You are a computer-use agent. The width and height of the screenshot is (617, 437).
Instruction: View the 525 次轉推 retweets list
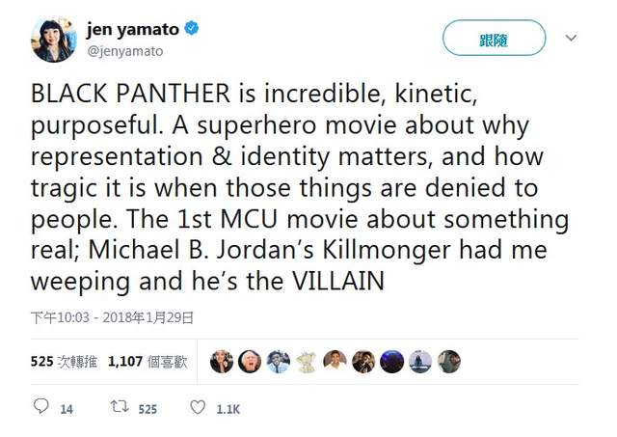(63, 362)
